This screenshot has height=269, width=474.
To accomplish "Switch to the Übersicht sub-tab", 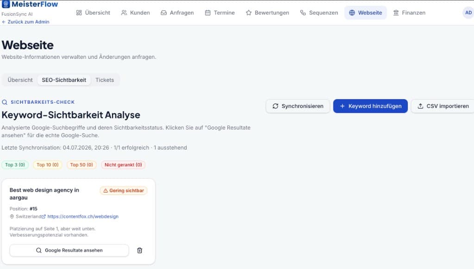I will 20,80.
